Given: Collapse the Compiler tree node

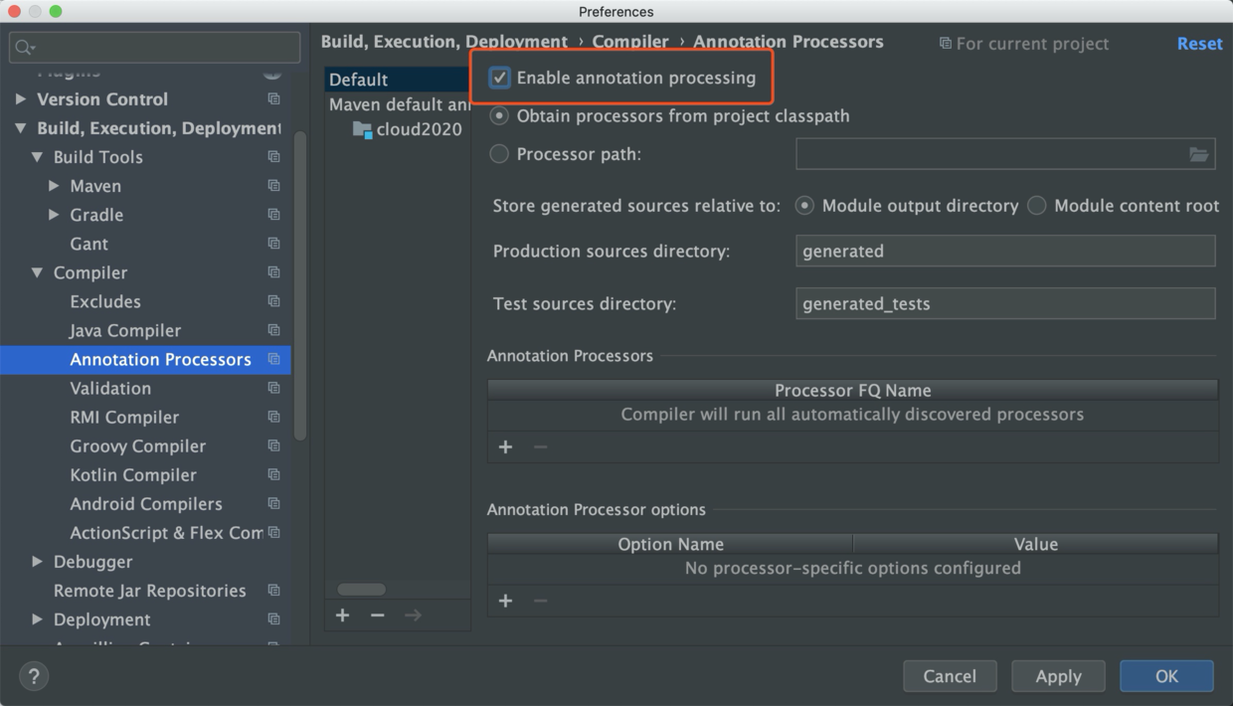Looking at the screenshot, I should pyautogui.click(x=38, y=272).
